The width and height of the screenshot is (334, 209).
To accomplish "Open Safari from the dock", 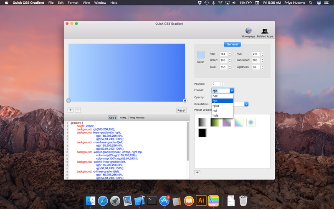I will (x=103, y=201).
